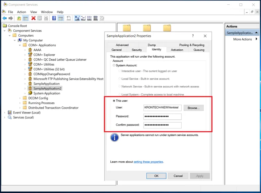Click the Refresh toolbar icon

(46, 18)
